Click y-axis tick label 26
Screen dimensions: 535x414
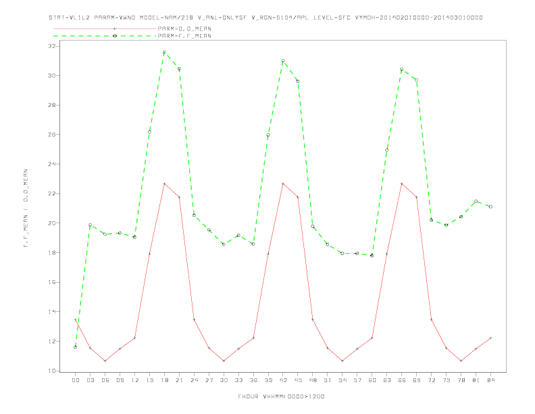click(51, 135)
